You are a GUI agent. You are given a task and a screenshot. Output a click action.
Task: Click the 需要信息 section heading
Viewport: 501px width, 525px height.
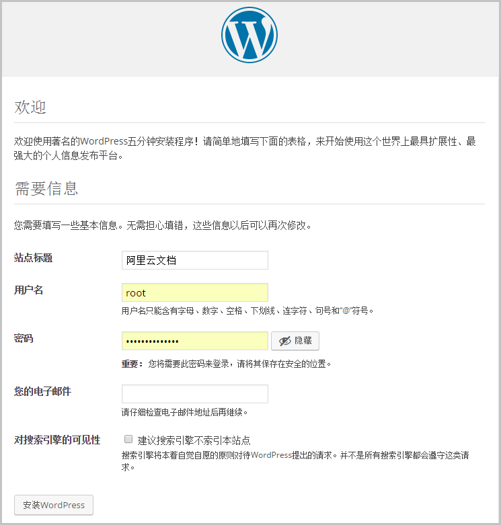tap(46, 188)
